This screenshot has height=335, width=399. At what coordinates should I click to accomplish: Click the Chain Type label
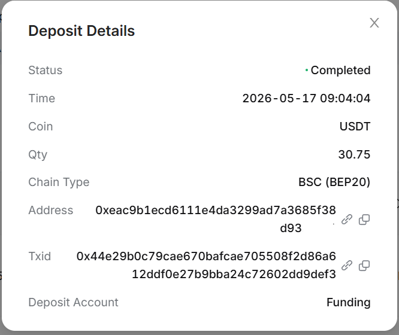[x=59, y=182]
